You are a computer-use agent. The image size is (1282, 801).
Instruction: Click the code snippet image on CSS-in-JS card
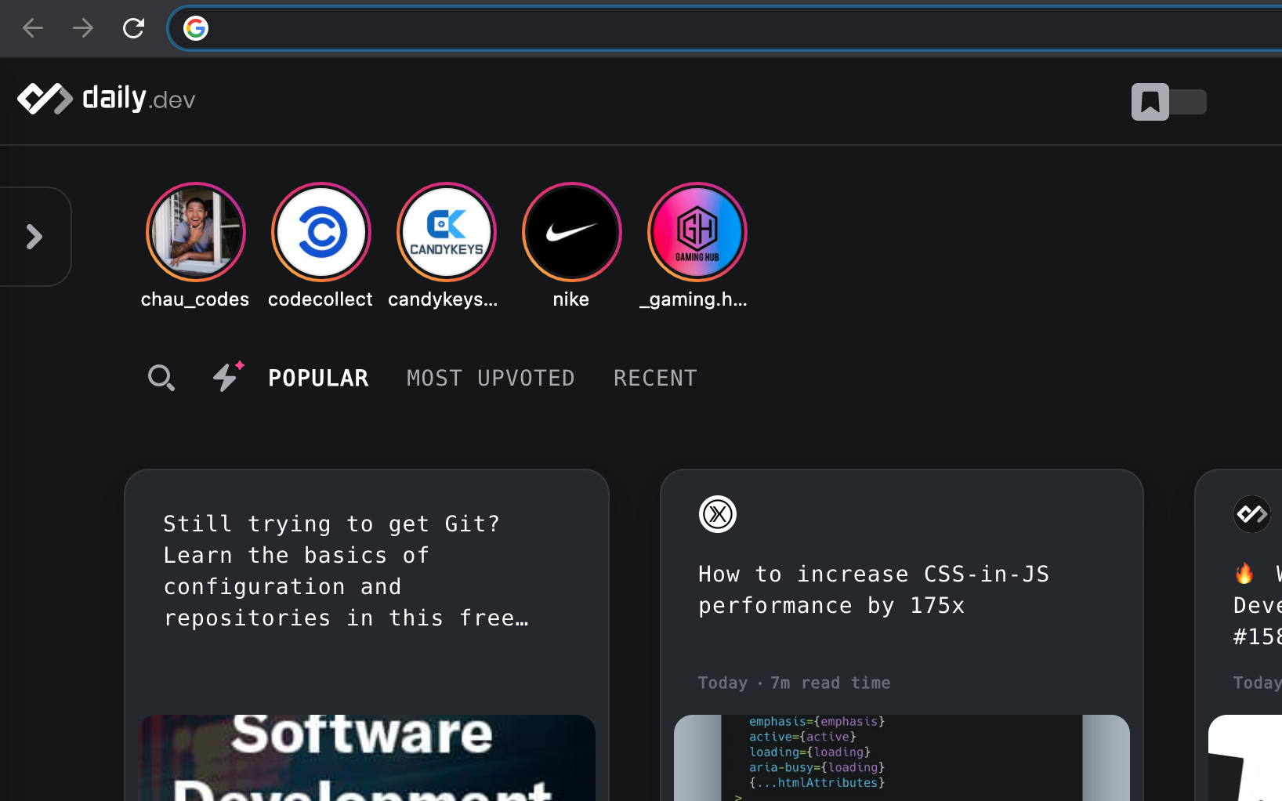coord(902,758)
